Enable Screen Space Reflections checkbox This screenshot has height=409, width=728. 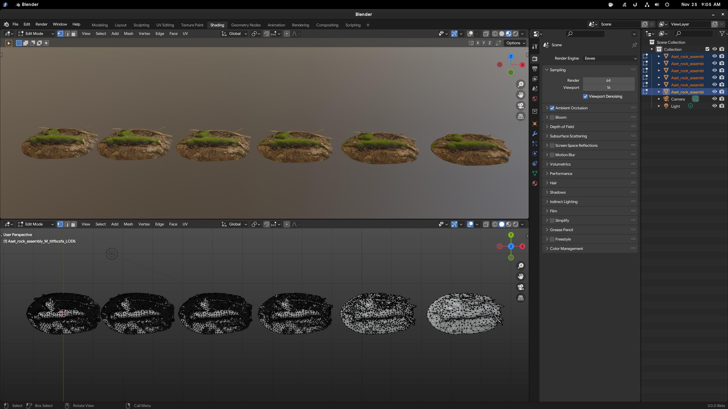(552, 145)
